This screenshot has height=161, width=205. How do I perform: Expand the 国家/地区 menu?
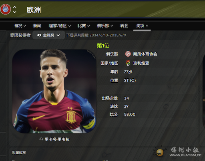(60, 26)
